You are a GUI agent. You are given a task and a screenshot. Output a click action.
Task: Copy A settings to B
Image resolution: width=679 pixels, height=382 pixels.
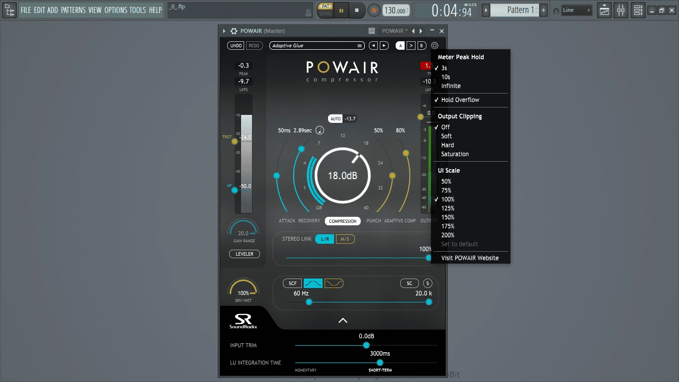pyautogui.click(x=411, y=46)
